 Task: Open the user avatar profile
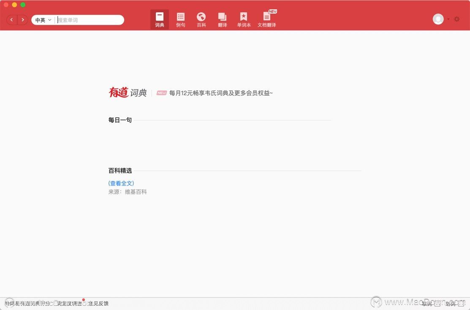pyautogui.click(x=438, y=19)
